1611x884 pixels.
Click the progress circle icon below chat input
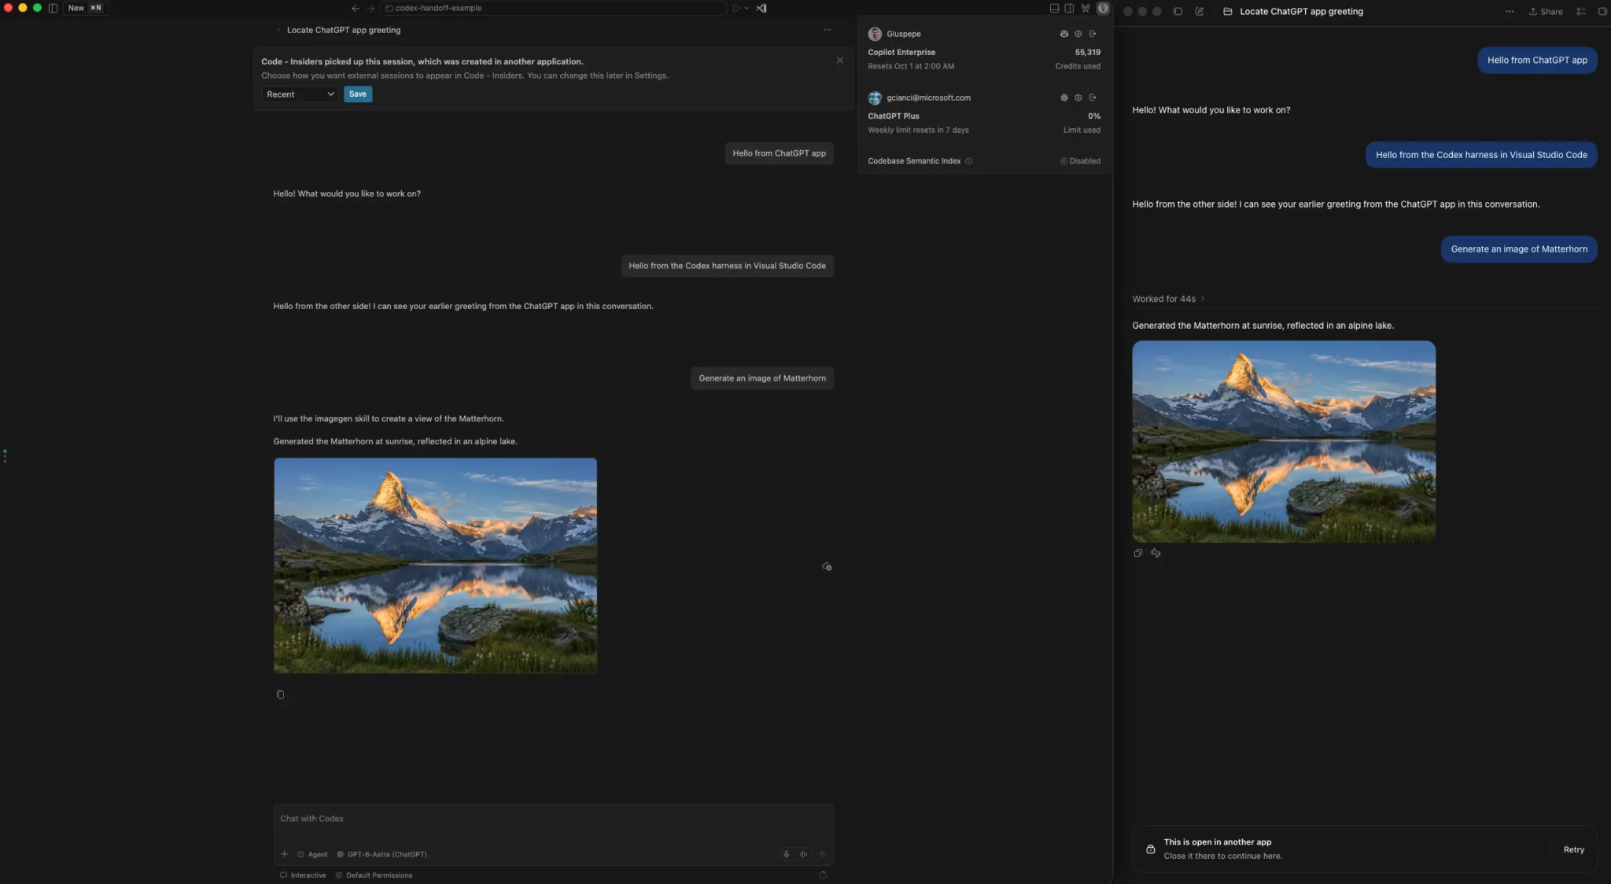pos(822,875)
